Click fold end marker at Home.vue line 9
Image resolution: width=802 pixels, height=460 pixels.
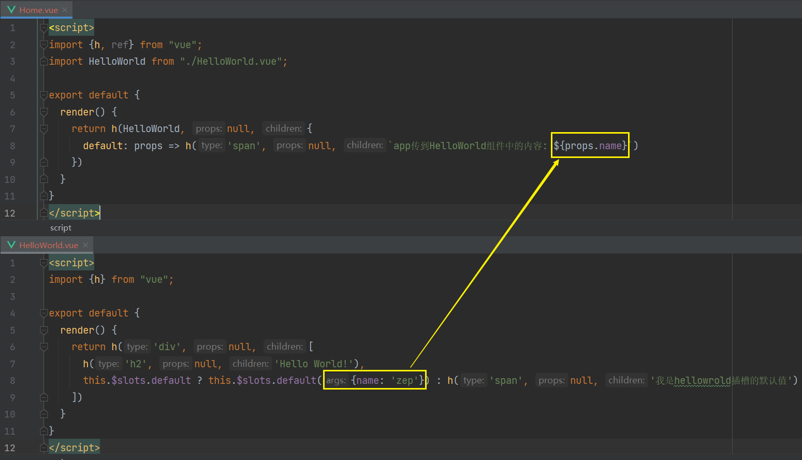pos(44,162)
